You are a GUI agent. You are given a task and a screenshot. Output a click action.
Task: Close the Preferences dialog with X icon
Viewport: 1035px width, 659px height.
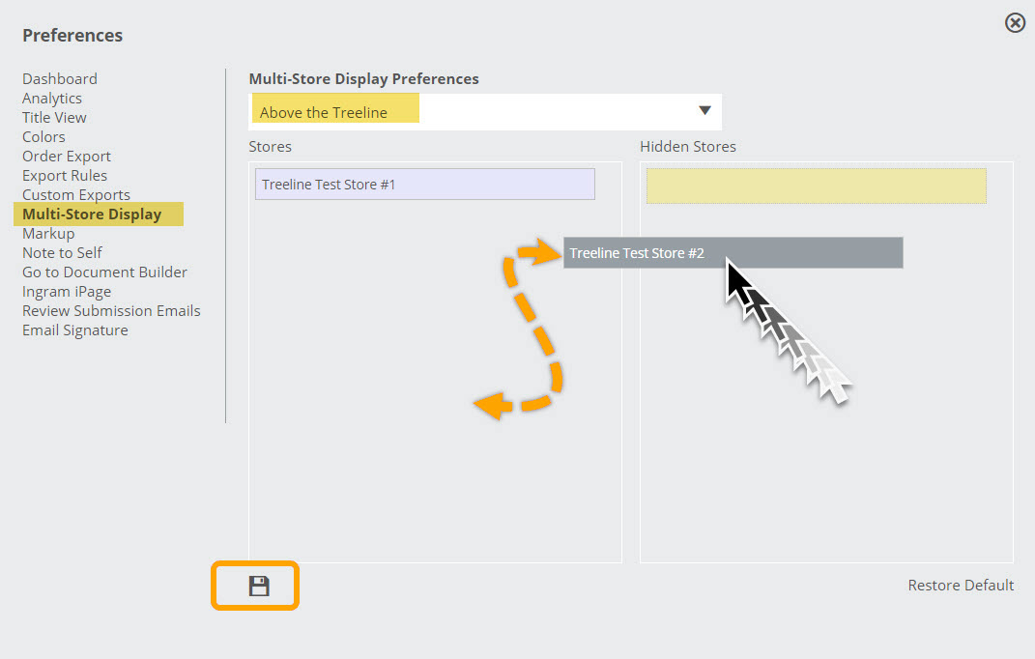1015,23
